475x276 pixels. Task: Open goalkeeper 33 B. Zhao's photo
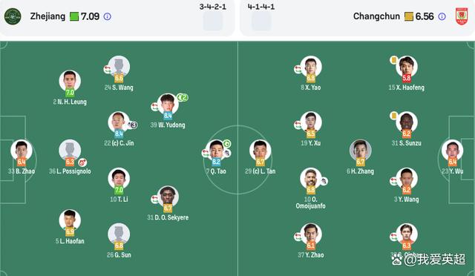(22, 151)
